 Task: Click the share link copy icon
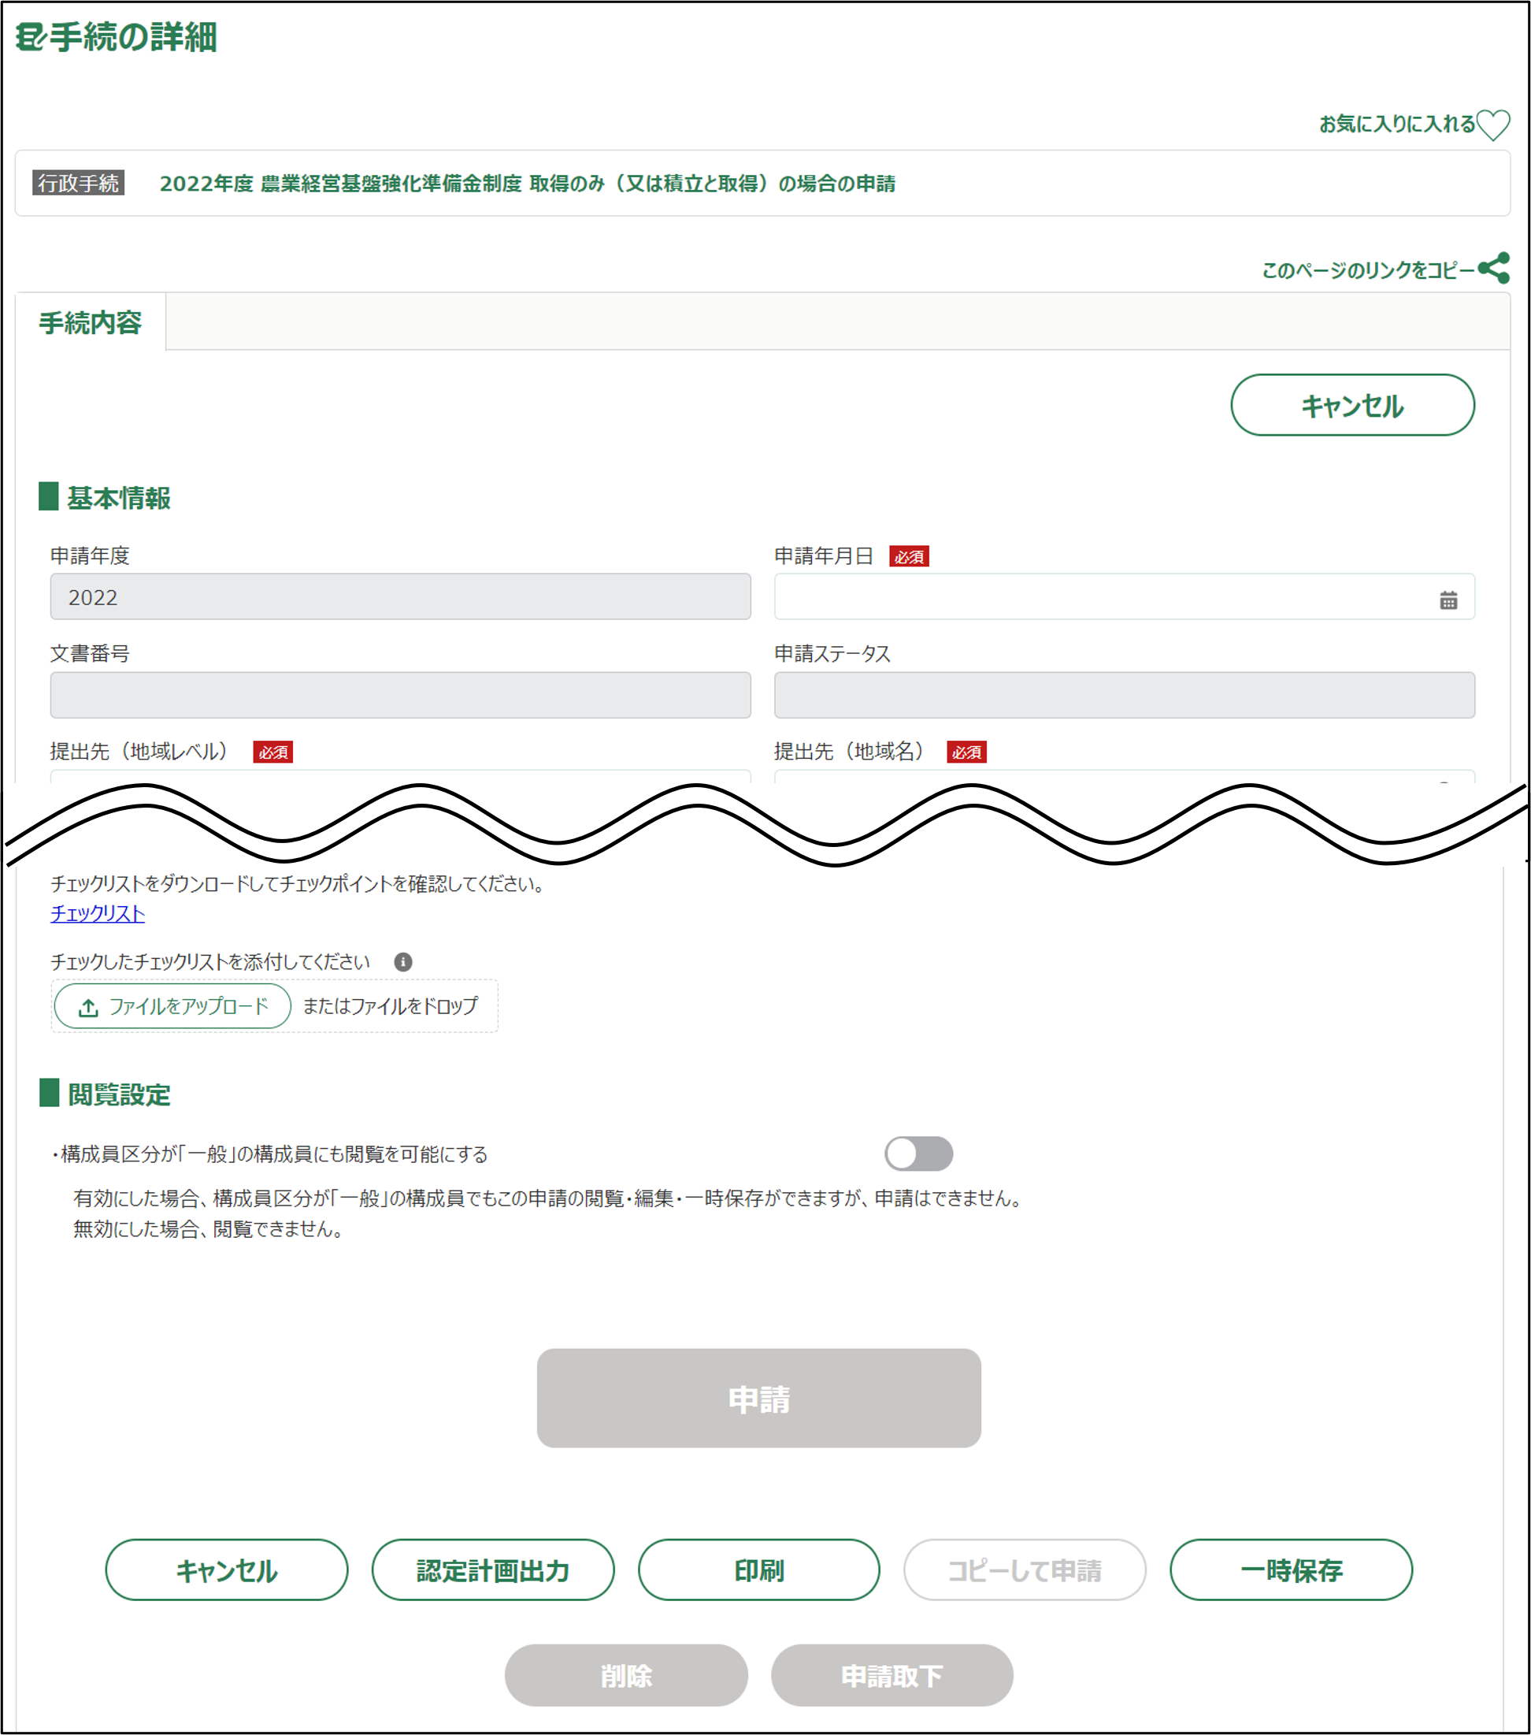point(1495,268)
